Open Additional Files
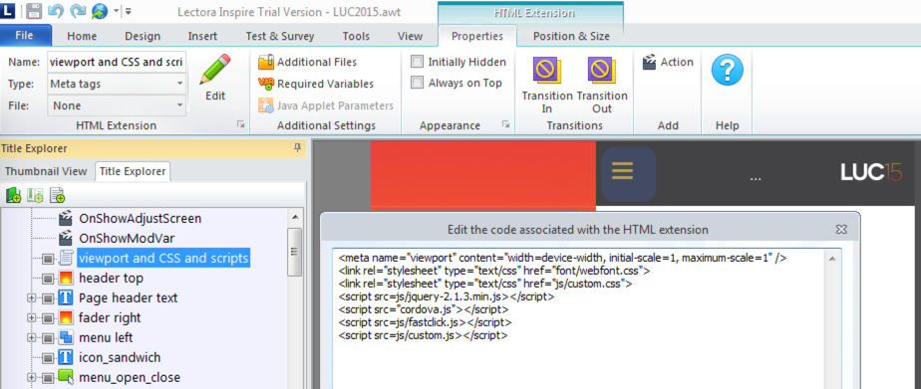The height and width of the screenshot is (389, 921). [x=308, y=62]
